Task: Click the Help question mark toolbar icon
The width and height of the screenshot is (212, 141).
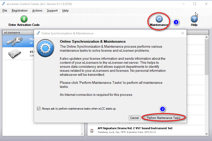Action: 194,19
